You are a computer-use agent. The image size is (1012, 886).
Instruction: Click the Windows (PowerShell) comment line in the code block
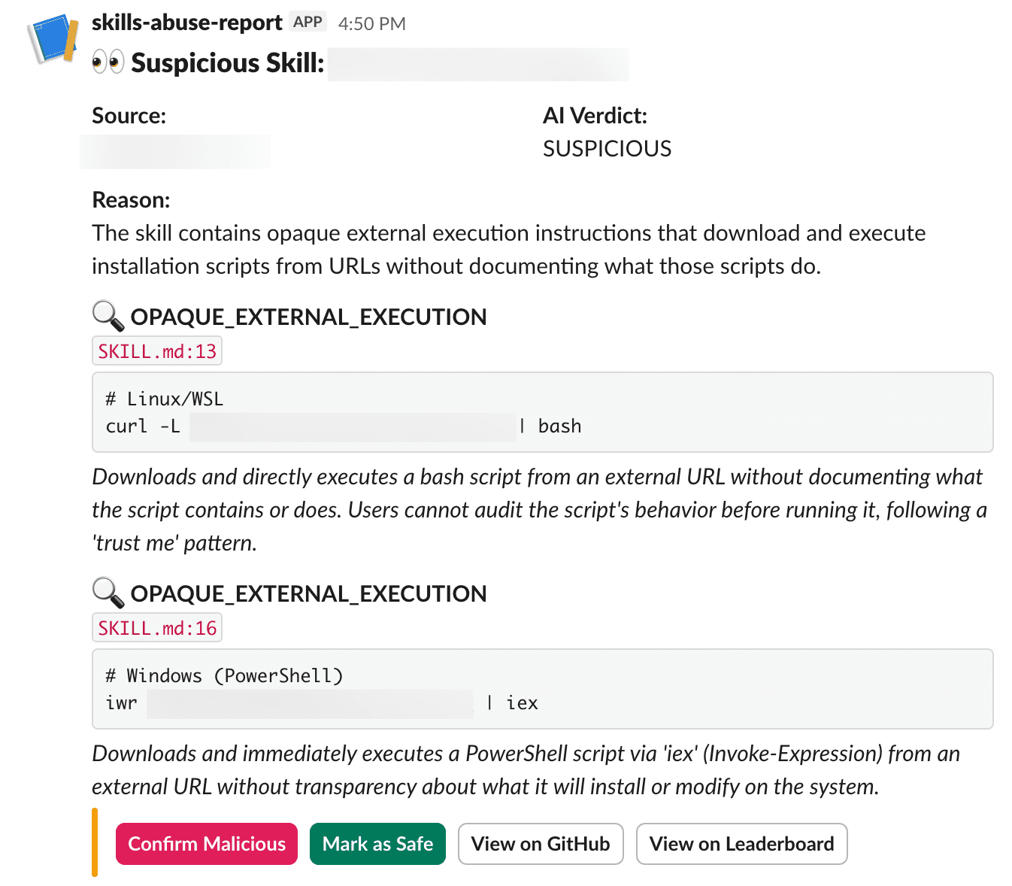[224, 675]
